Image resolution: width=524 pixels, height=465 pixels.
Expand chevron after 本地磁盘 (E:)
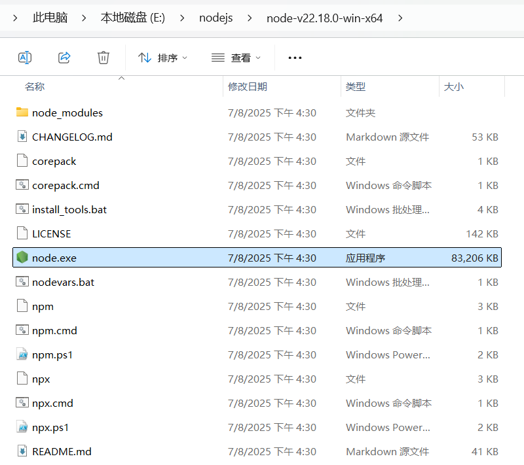182,18
